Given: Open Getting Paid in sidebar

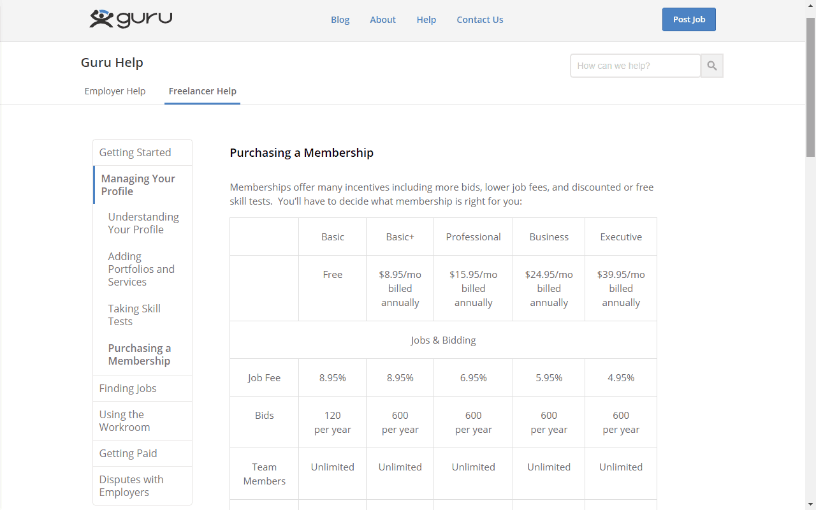Looking at the screenshot, I should (142, 453).
